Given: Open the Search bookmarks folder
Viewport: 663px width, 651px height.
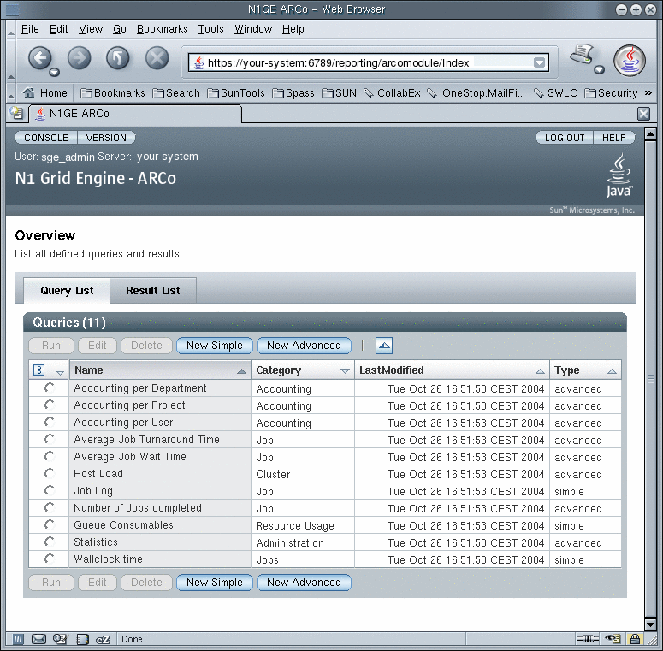Looking at the screenshot, I should pos(176,93).
